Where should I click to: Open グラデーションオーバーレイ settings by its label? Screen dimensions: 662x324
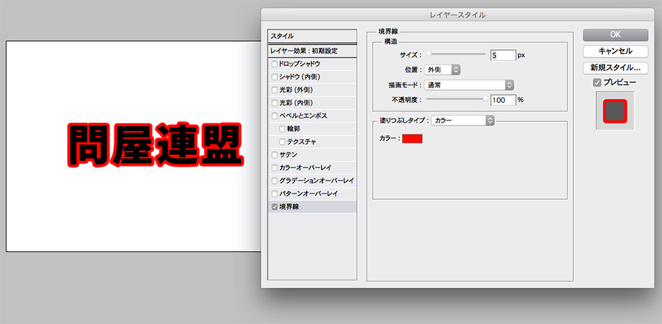[317, 181]
